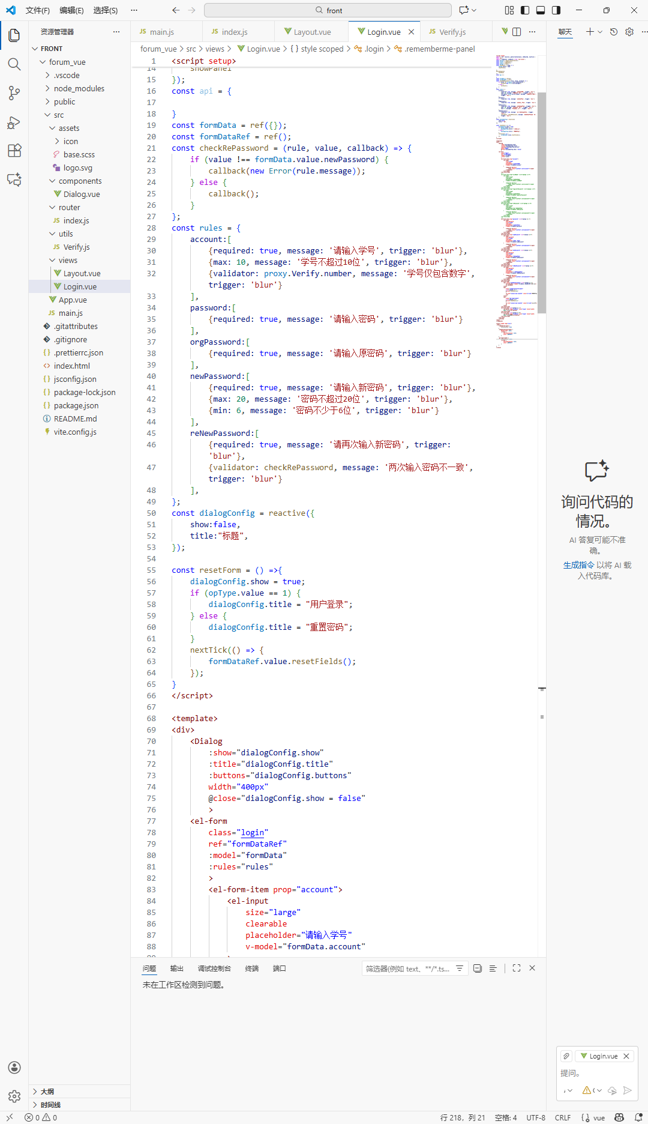Close the Login.vue editor tab
The width and height of the screenshot is (648, 1124).
pos(411,32)
